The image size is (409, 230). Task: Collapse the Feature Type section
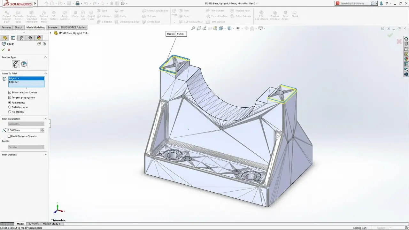pos(45,57)
